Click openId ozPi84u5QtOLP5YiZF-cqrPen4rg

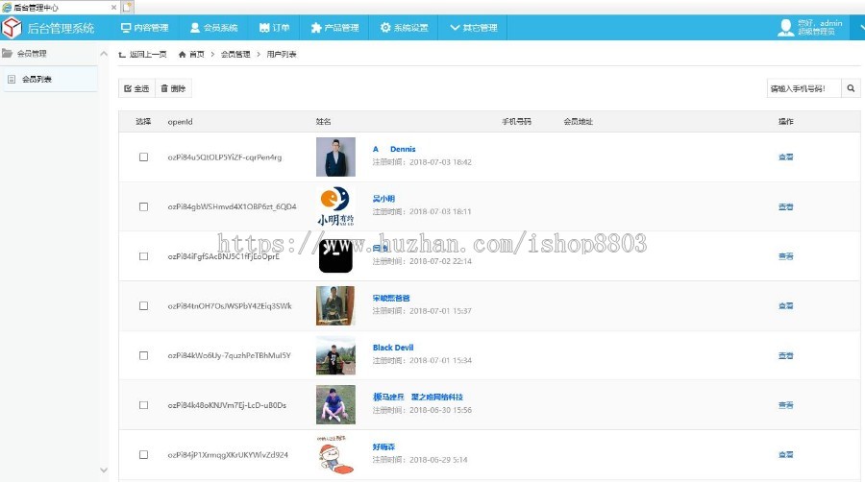[x=225, y=157]
